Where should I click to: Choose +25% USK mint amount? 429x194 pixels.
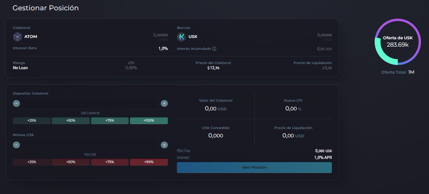click(x=32, y=162)
